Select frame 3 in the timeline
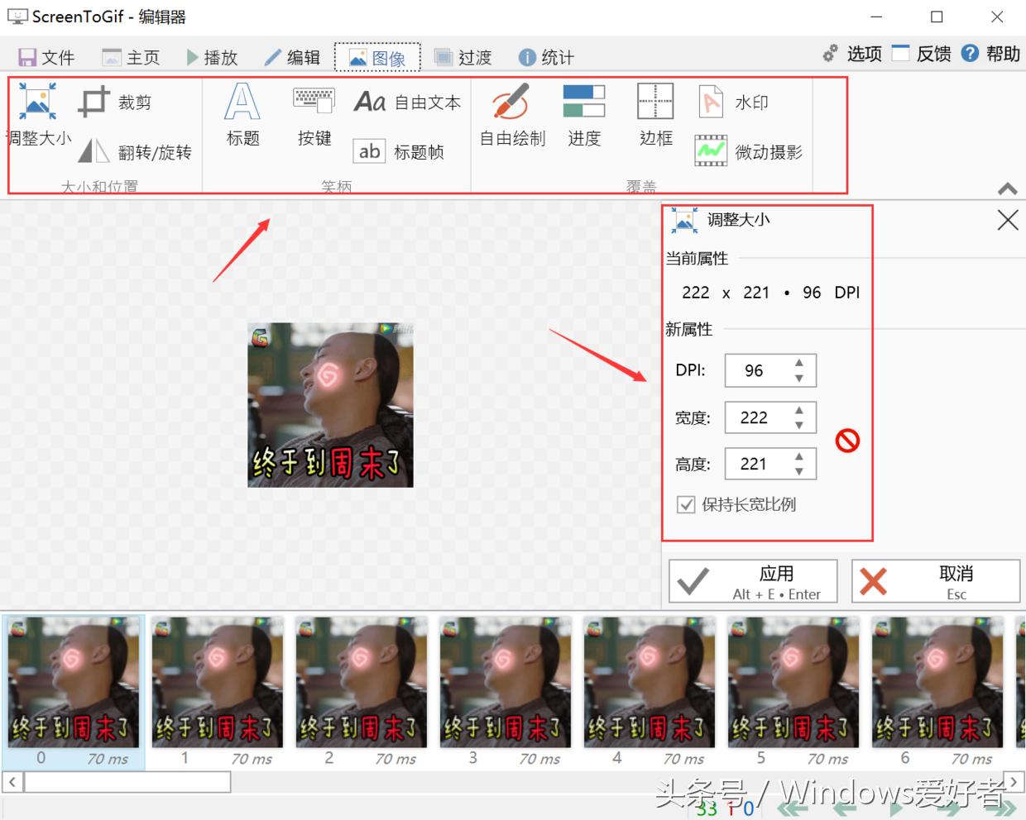The image size is (1026, 820). [505, 684]
